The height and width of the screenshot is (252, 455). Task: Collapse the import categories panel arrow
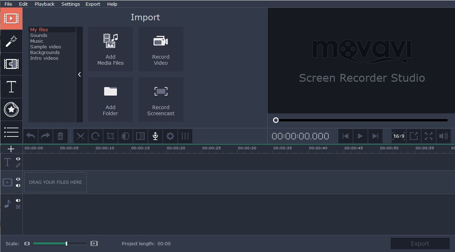coord(79,74)
